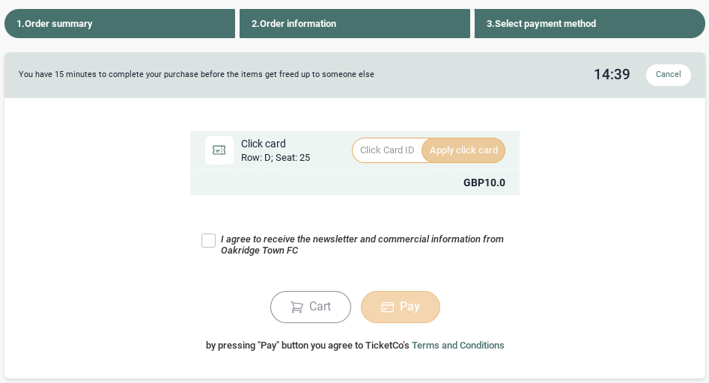This screenshot has width=709, height=383.
Task: Tick the newsletter agreement checkbox
Action: (x=208, y=241)
